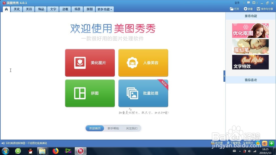Open the 魔幻笔 thumbnail

(x=250, y=46)
